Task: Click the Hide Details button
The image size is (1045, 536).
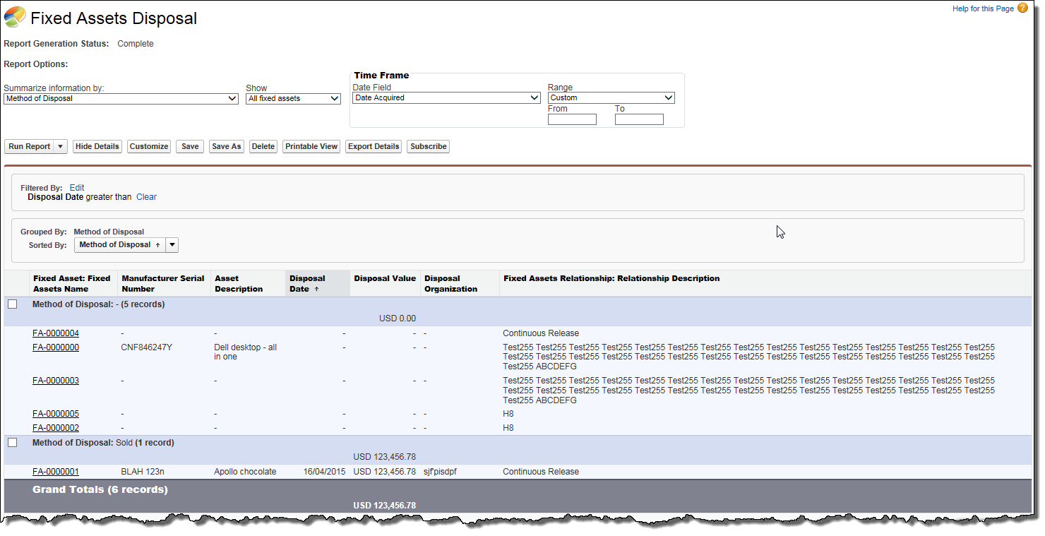Action: pos(97,146)
